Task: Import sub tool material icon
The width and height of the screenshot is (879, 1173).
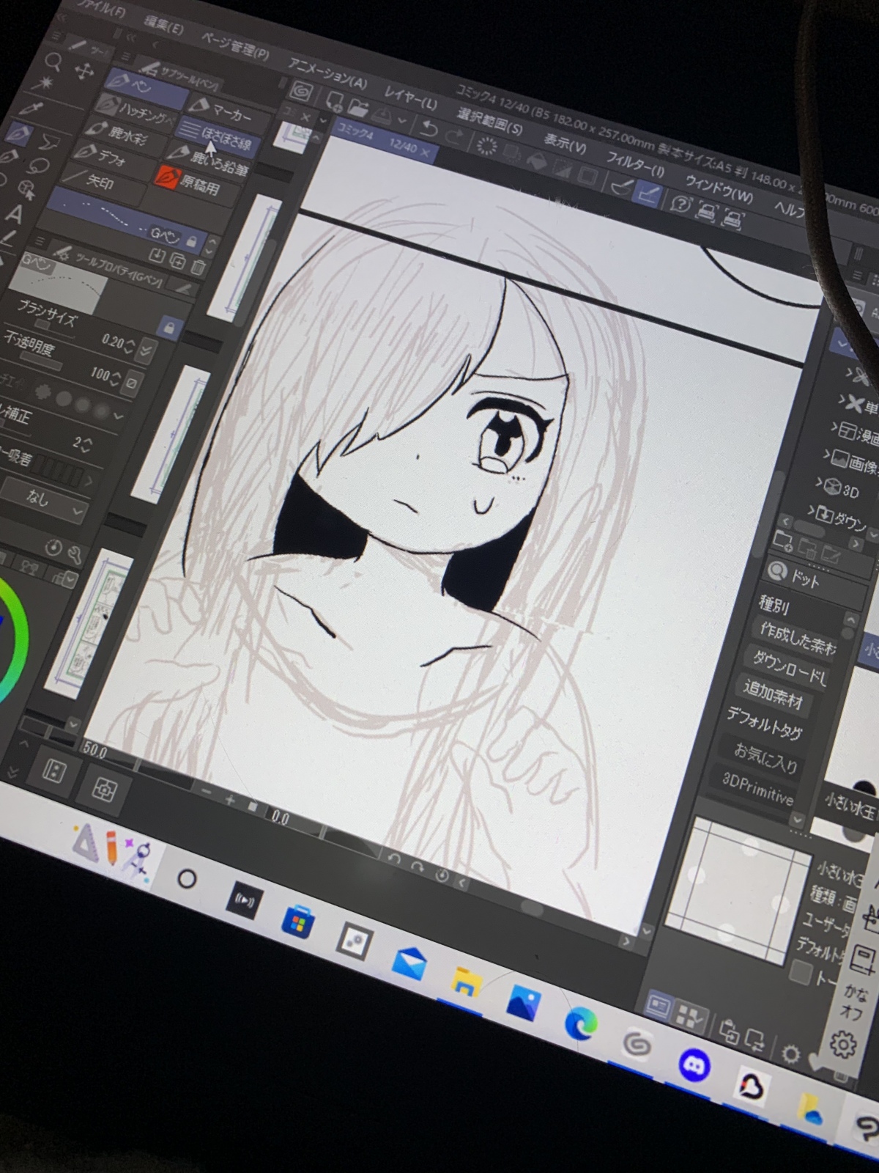Action: click(157, 256)
